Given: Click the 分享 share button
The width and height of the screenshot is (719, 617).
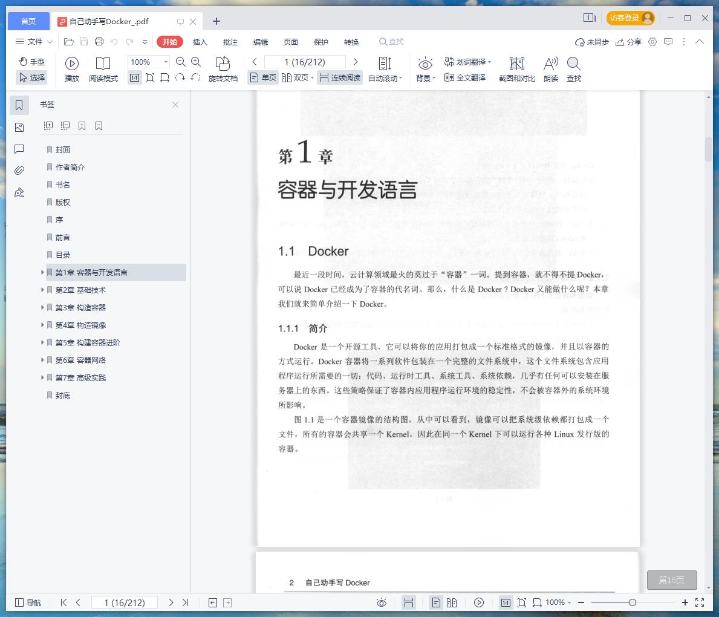Looking at the screenshot, I should pos(628,42).
